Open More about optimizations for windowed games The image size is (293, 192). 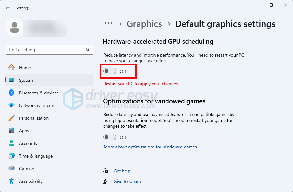(150, 147)
